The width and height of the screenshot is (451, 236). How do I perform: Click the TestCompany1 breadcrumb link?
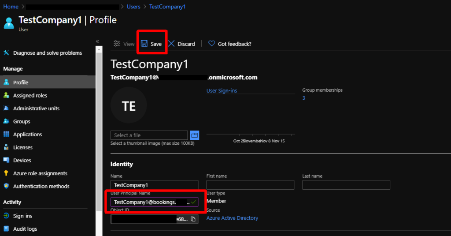[167, 7]
